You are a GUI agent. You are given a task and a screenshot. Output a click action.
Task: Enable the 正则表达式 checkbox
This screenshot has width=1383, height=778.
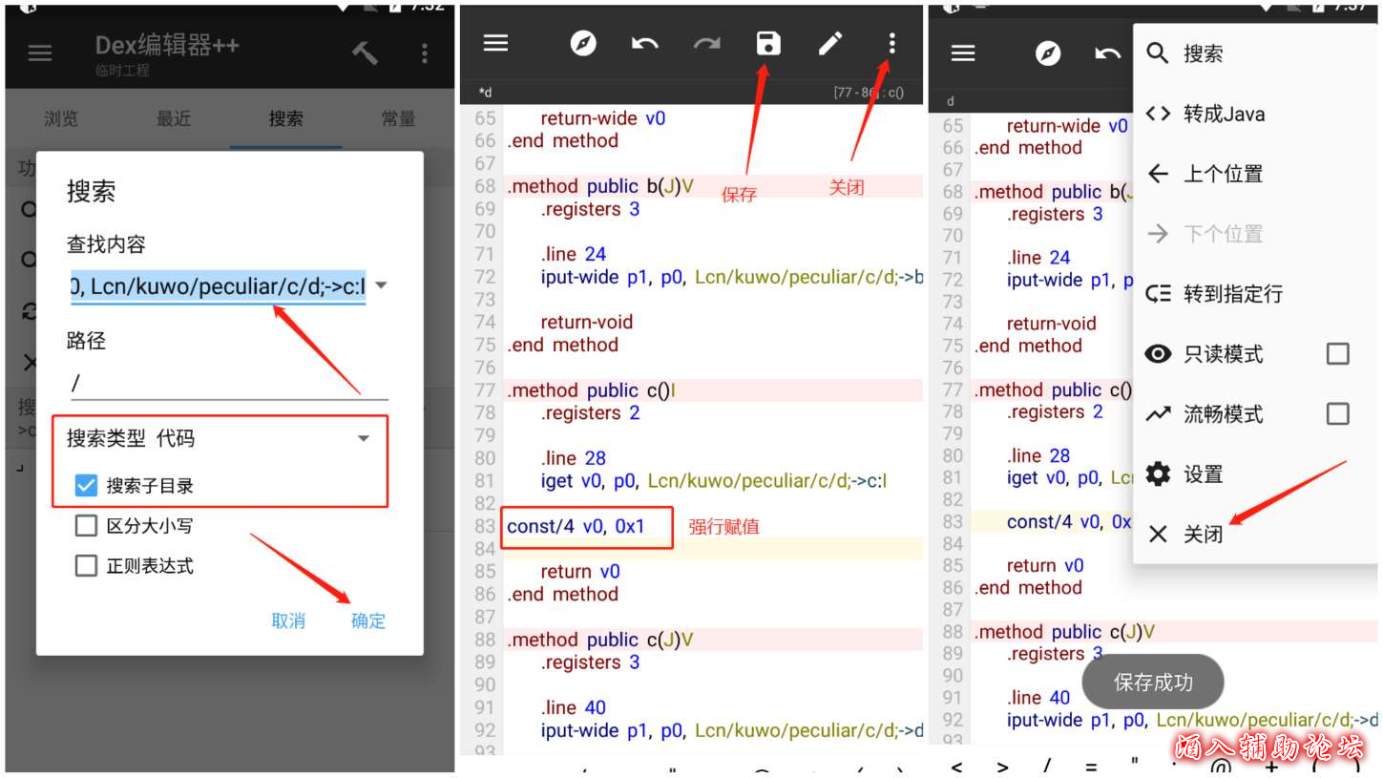click(86, 566)
